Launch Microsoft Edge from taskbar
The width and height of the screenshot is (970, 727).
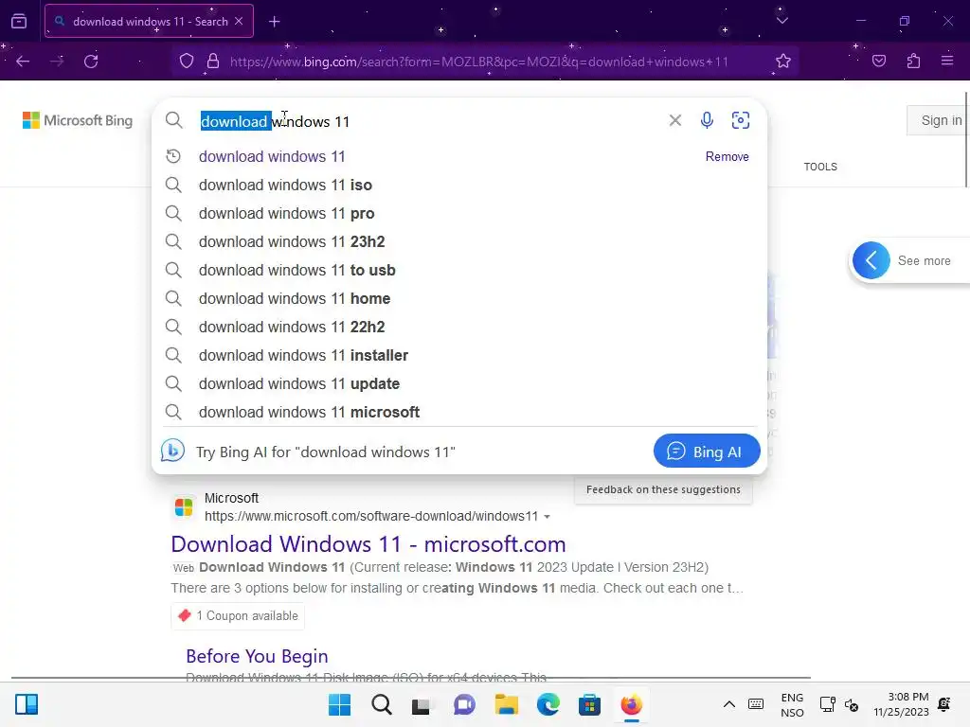(548, 704)
